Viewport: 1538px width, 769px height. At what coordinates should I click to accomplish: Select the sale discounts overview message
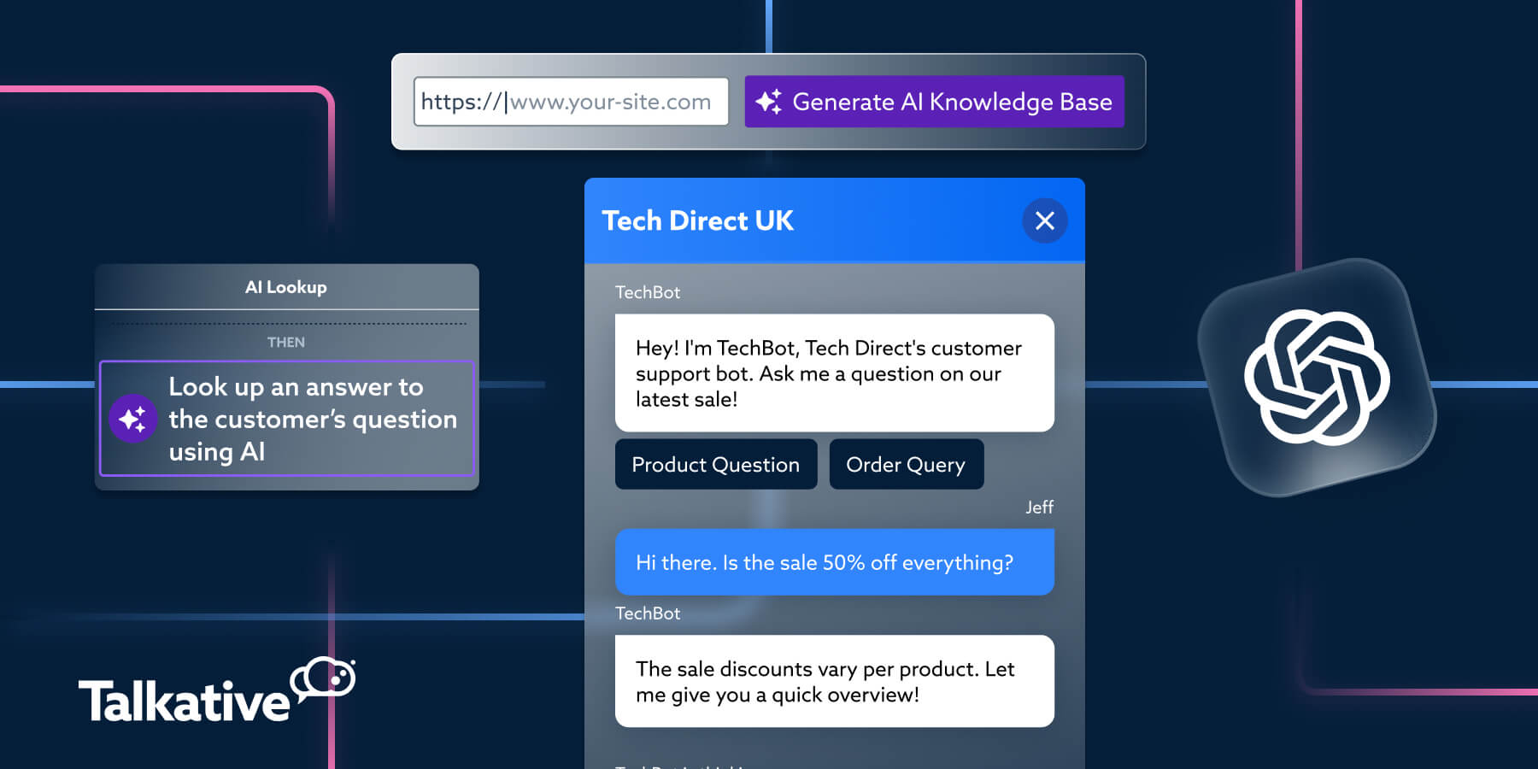(834, 681)
